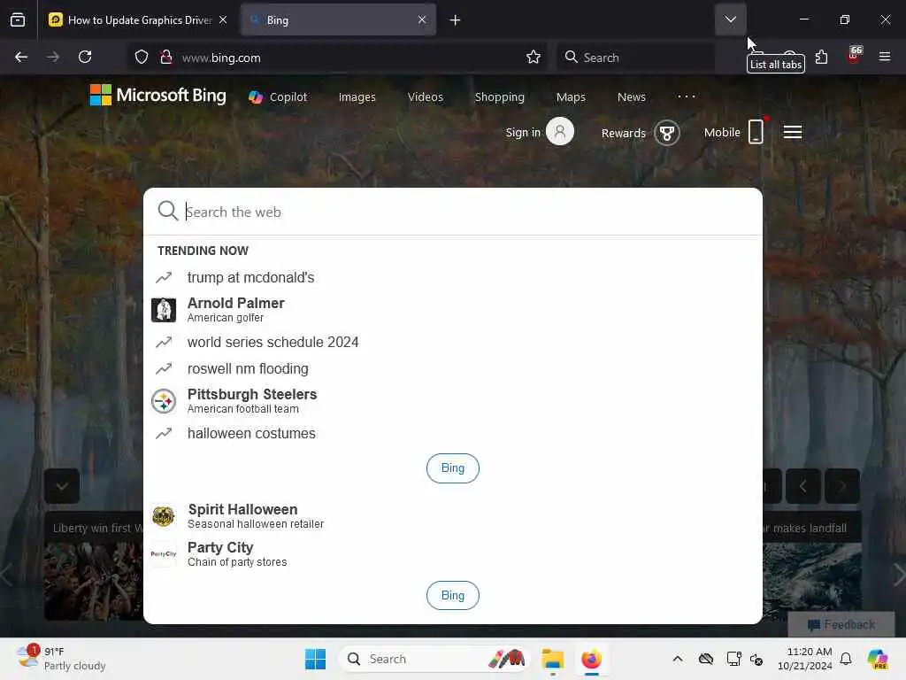Open Copilot Preview taskbar icon
906x680 pixels.
tap(878, 659)
